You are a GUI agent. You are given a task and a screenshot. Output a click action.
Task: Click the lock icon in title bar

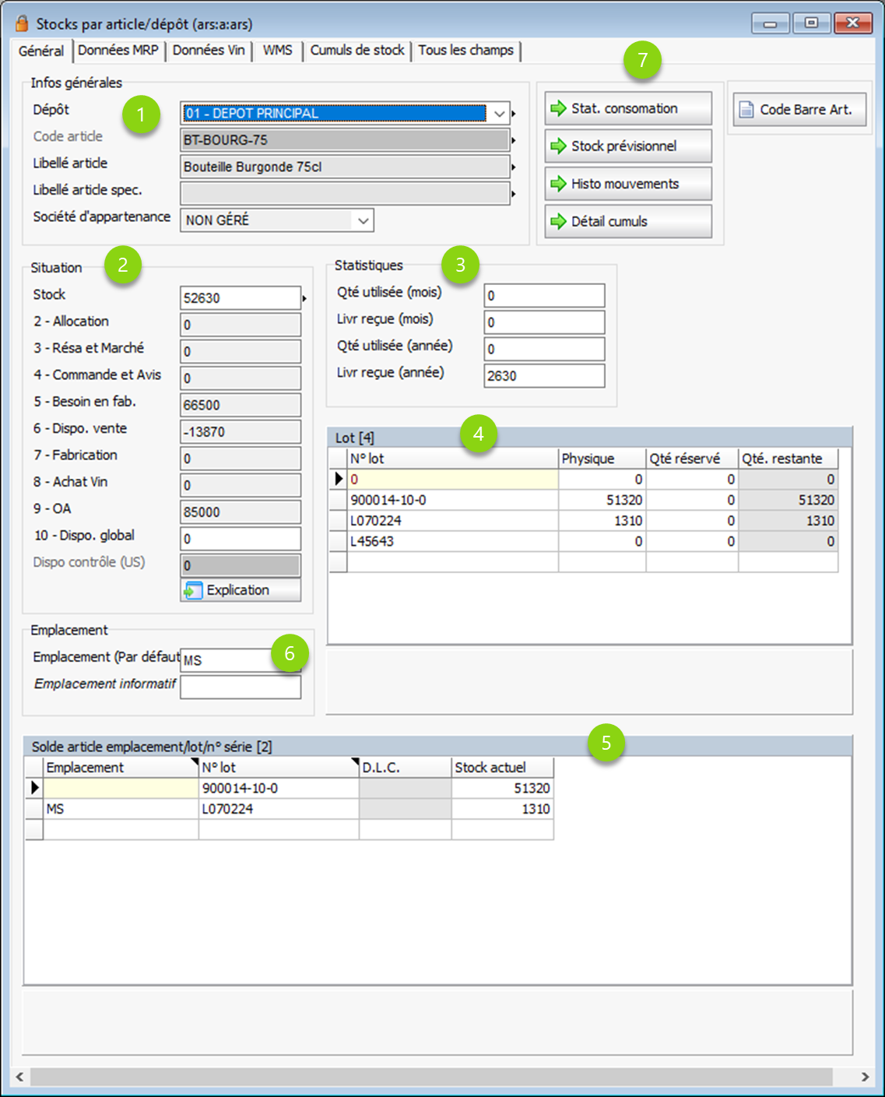pos(22,23)
